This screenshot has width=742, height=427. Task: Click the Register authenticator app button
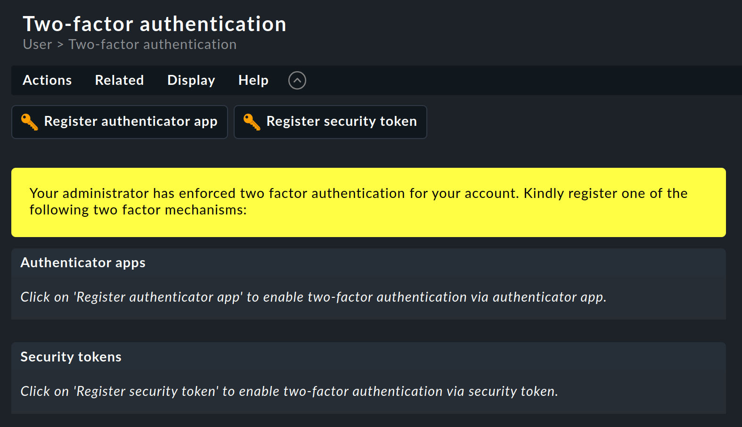[x=120, y=122]
